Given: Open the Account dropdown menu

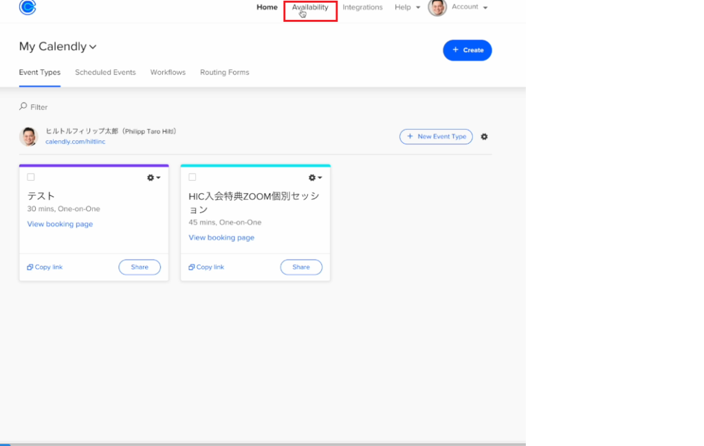Looking at the screenshot, I should click(x=469, y=7).
